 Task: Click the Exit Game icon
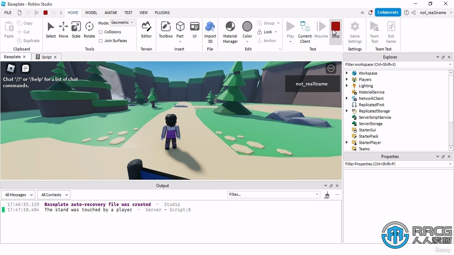(x=391, y=27)
